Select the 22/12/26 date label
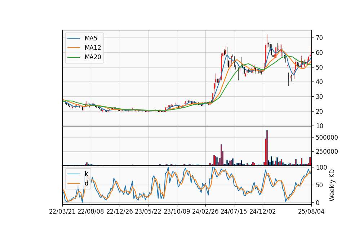Screen dimensions: 346x249 point(120,211)
